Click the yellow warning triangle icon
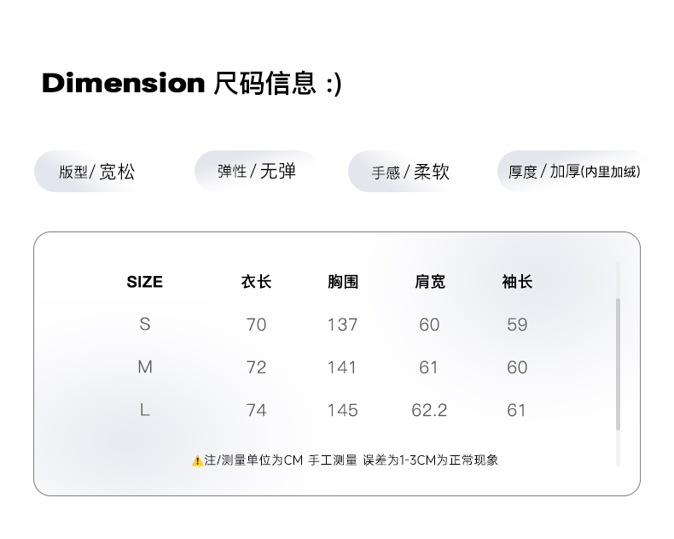 (197, 460)
